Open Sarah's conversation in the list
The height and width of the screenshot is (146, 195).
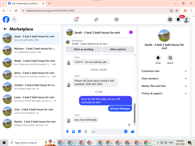click(x=30, y=38)
